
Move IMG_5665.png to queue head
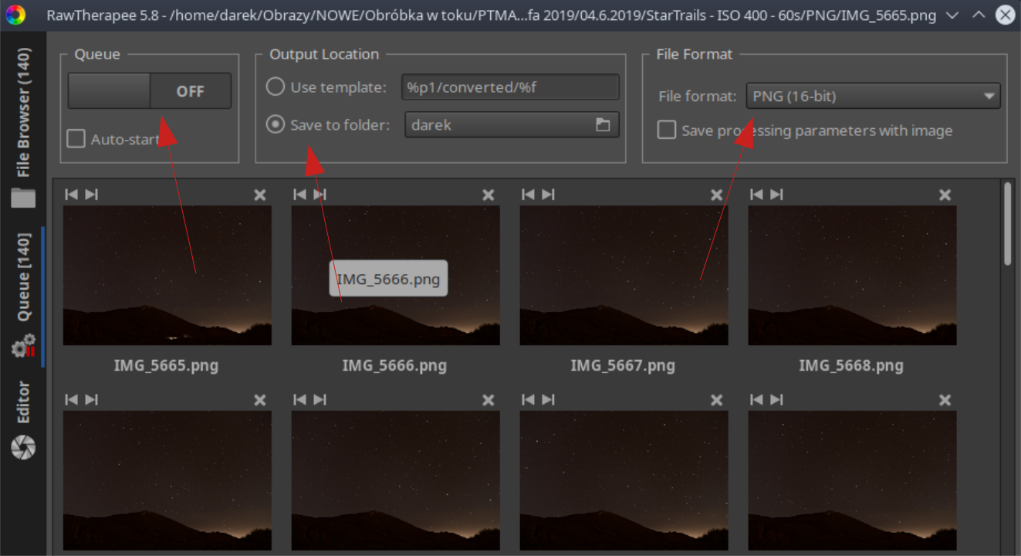point(71,195)
